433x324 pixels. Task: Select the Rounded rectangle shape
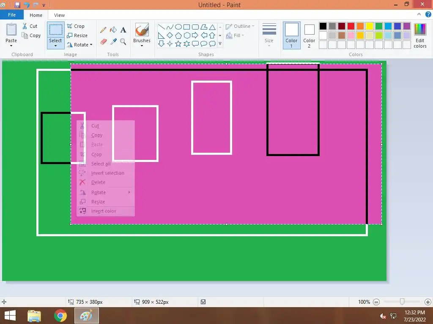[x=195, y=27]
